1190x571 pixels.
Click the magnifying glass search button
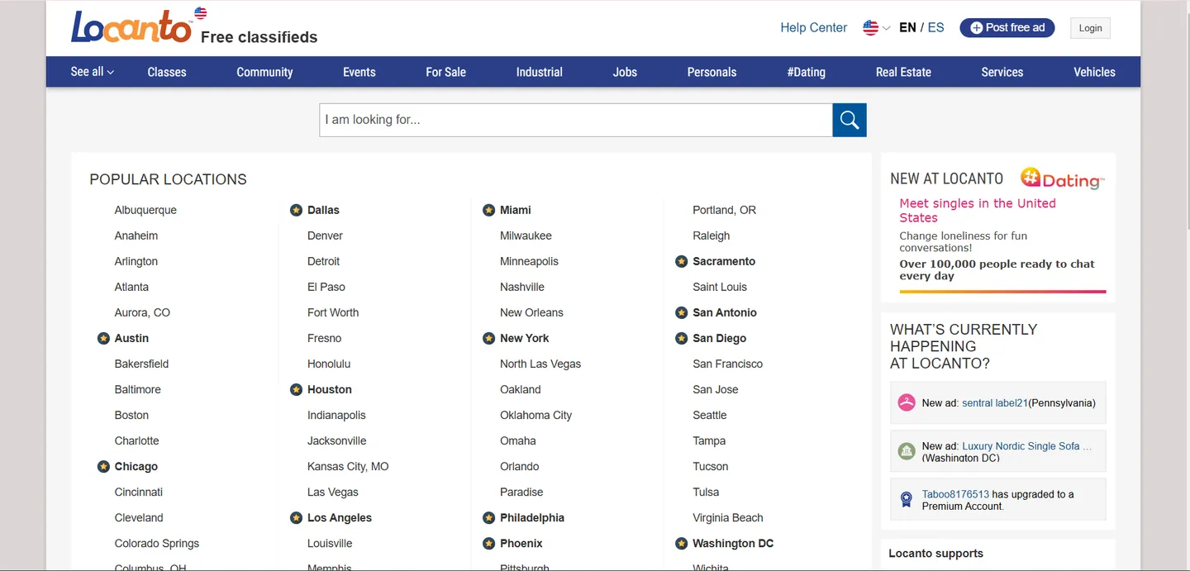(x=850, y=120)
